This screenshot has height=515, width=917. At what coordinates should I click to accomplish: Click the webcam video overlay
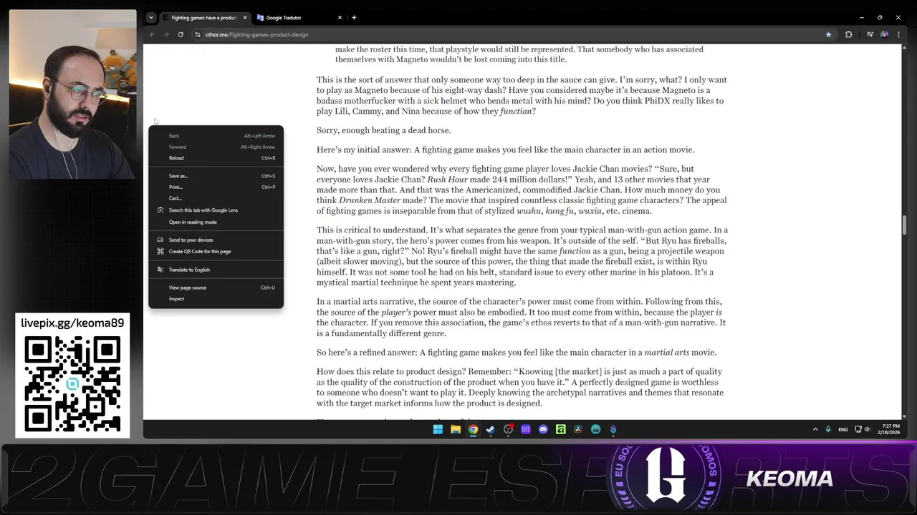[x=72, y=94]
